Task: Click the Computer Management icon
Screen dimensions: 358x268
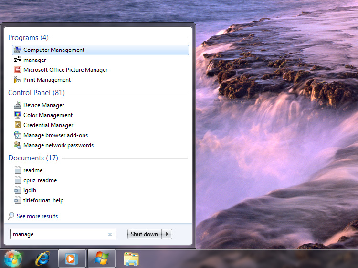Action: pos(18,50)
